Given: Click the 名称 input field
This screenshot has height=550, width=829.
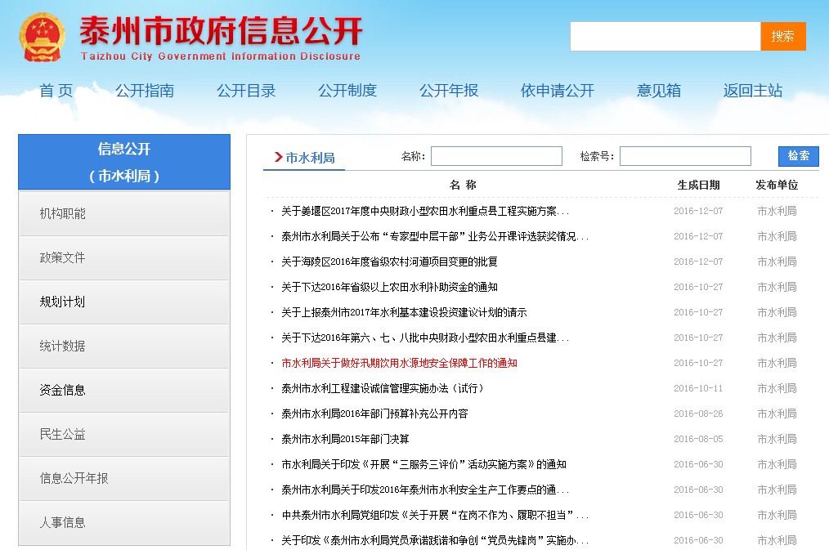Looking at the screenshot, I should click(x=496, y=156).
